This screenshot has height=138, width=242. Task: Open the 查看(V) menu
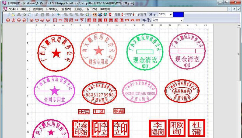66,9
